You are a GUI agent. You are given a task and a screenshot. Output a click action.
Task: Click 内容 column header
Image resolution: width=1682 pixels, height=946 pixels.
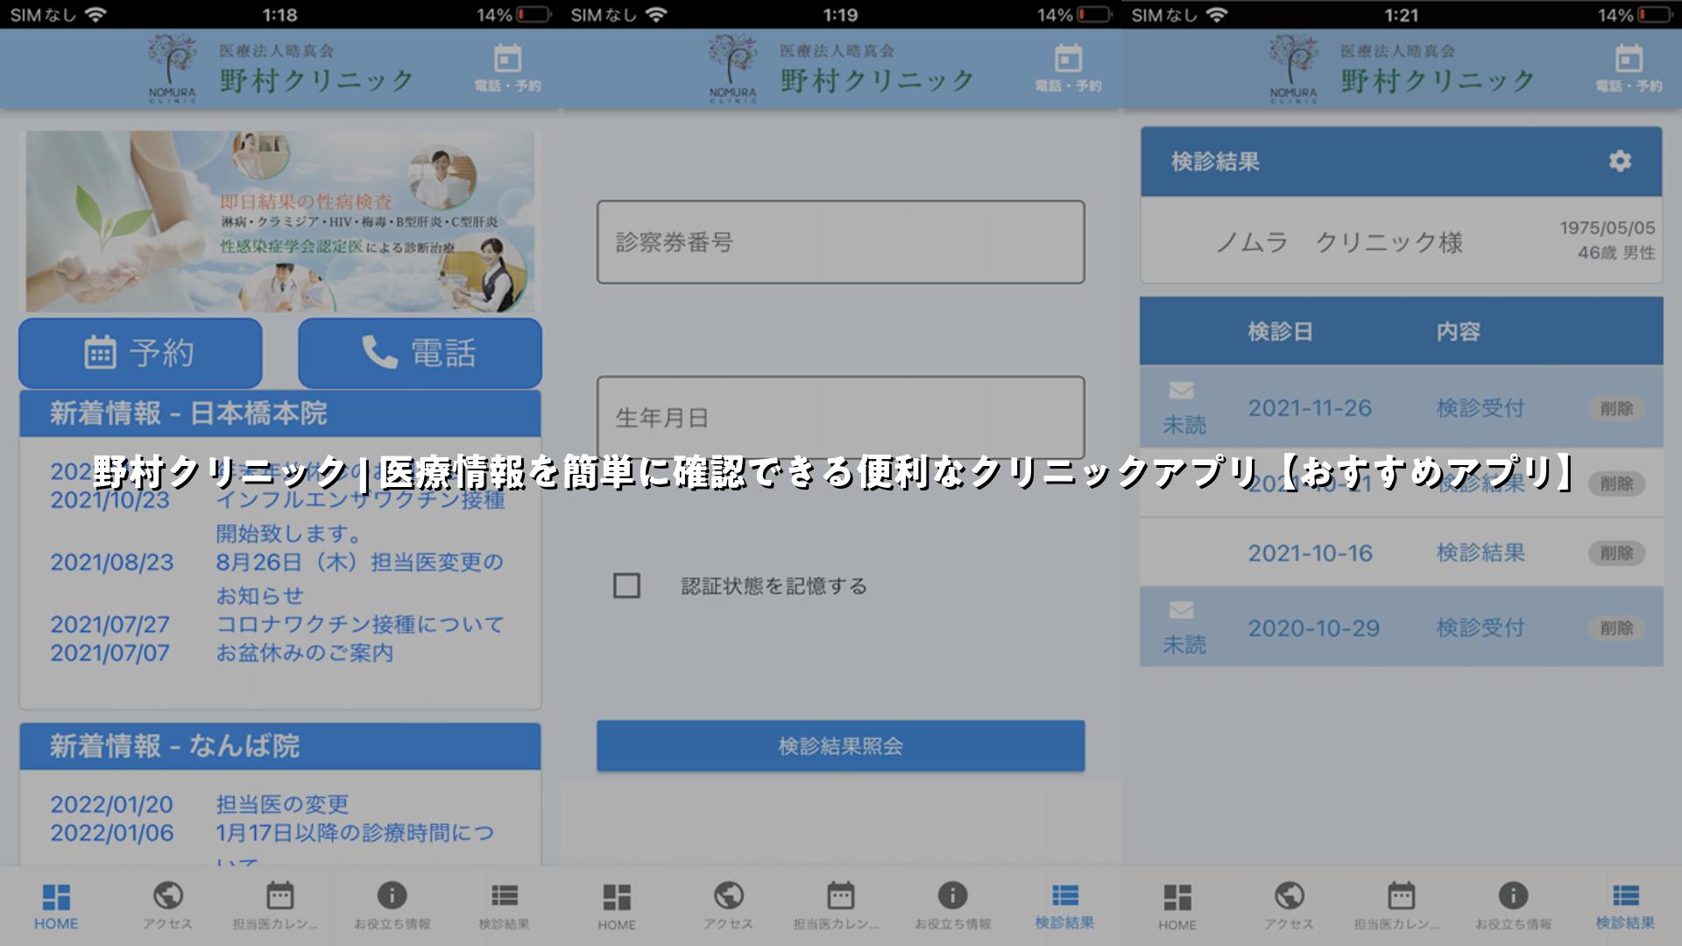1458,332
